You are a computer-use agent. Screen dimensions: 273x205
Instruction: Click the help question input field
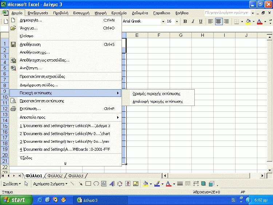(x=227, y=13)
